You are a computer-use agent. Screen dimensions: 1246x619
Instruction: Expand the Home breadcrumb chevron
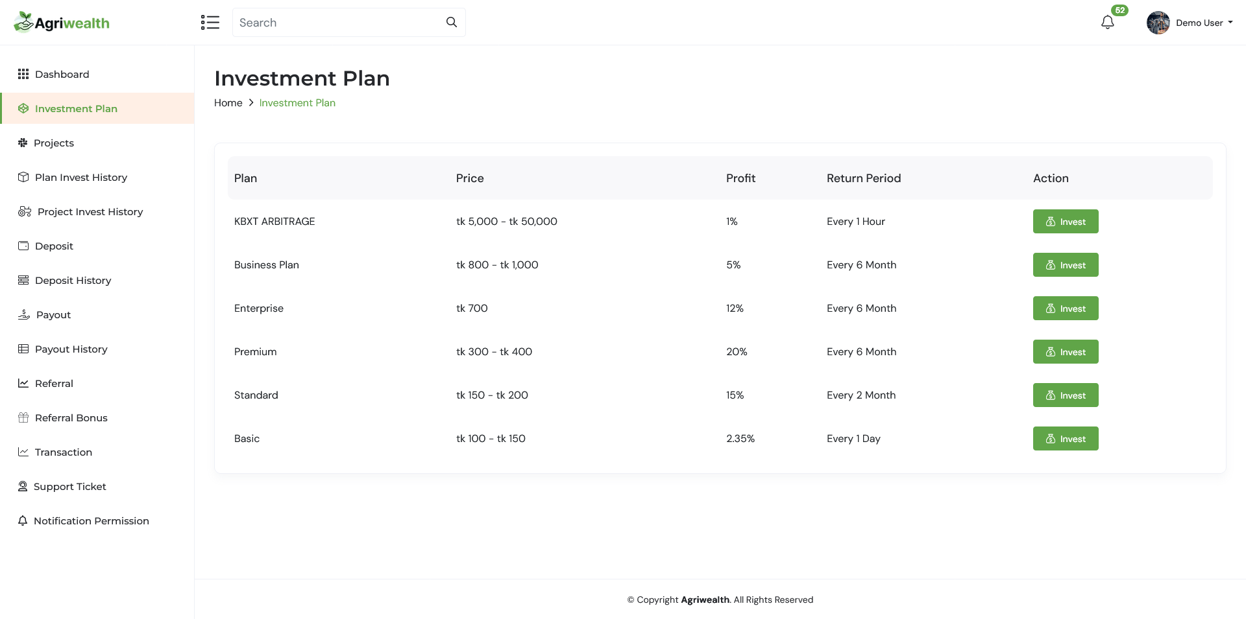(251, 102)
